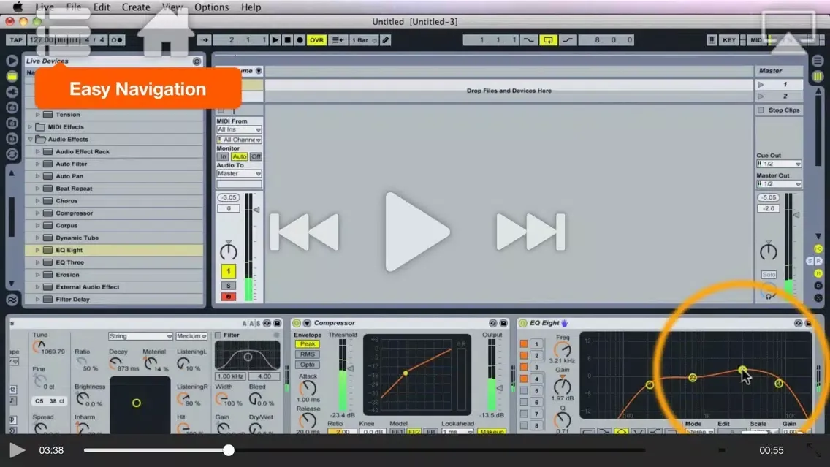Click the Follow arrow button in transport

pyautogui.click(x=205, y=39)
